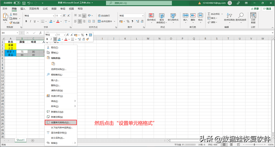Click the ribbon Fill Color bucket
This screenshot has width=275, height=147.
[51, 21]
